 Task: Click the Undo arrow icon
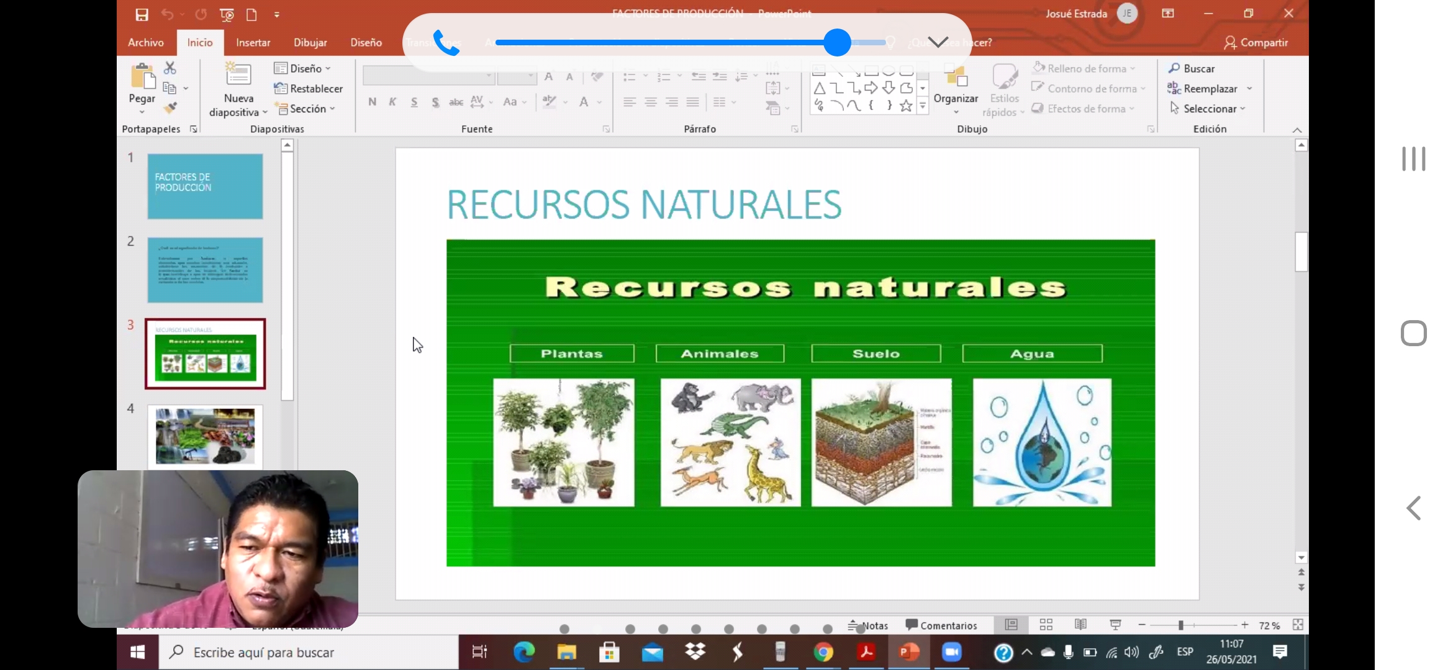(x=167, y=14)
